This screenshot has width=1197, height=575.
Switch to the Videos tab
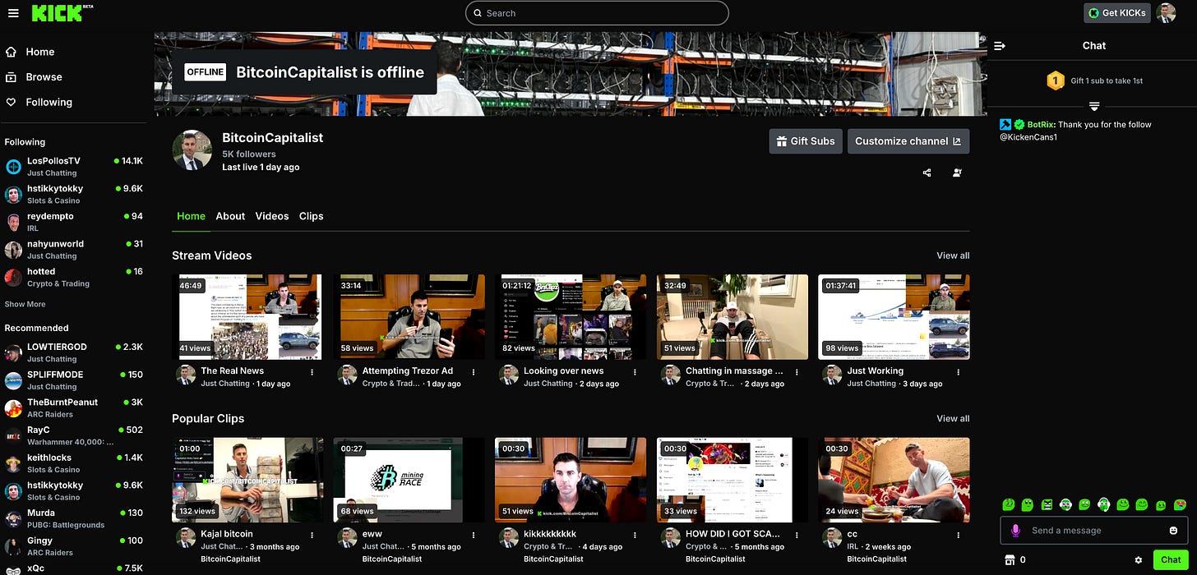point(272,216)
